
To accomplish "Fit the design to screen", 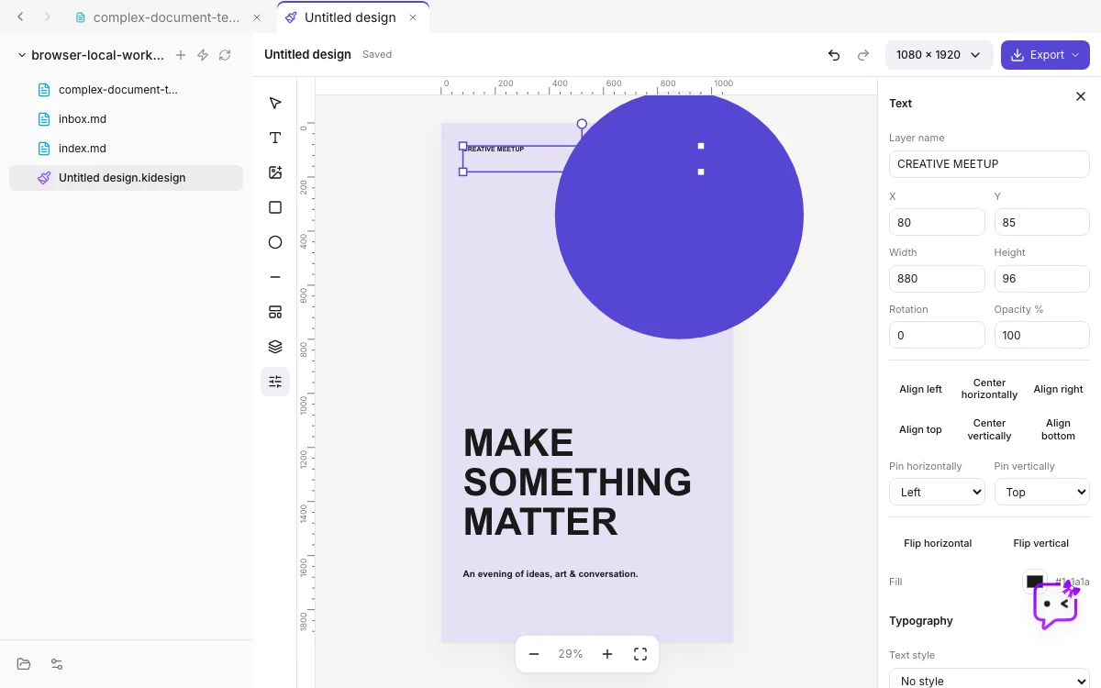I will [x=640, y=654].
